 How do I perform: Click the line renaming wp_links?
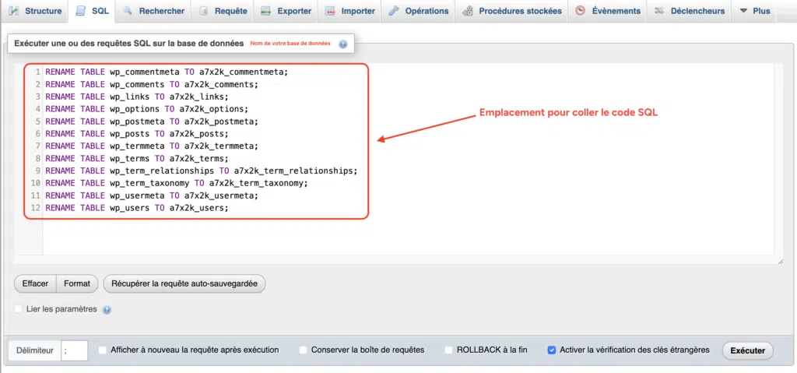click(137, 97)
